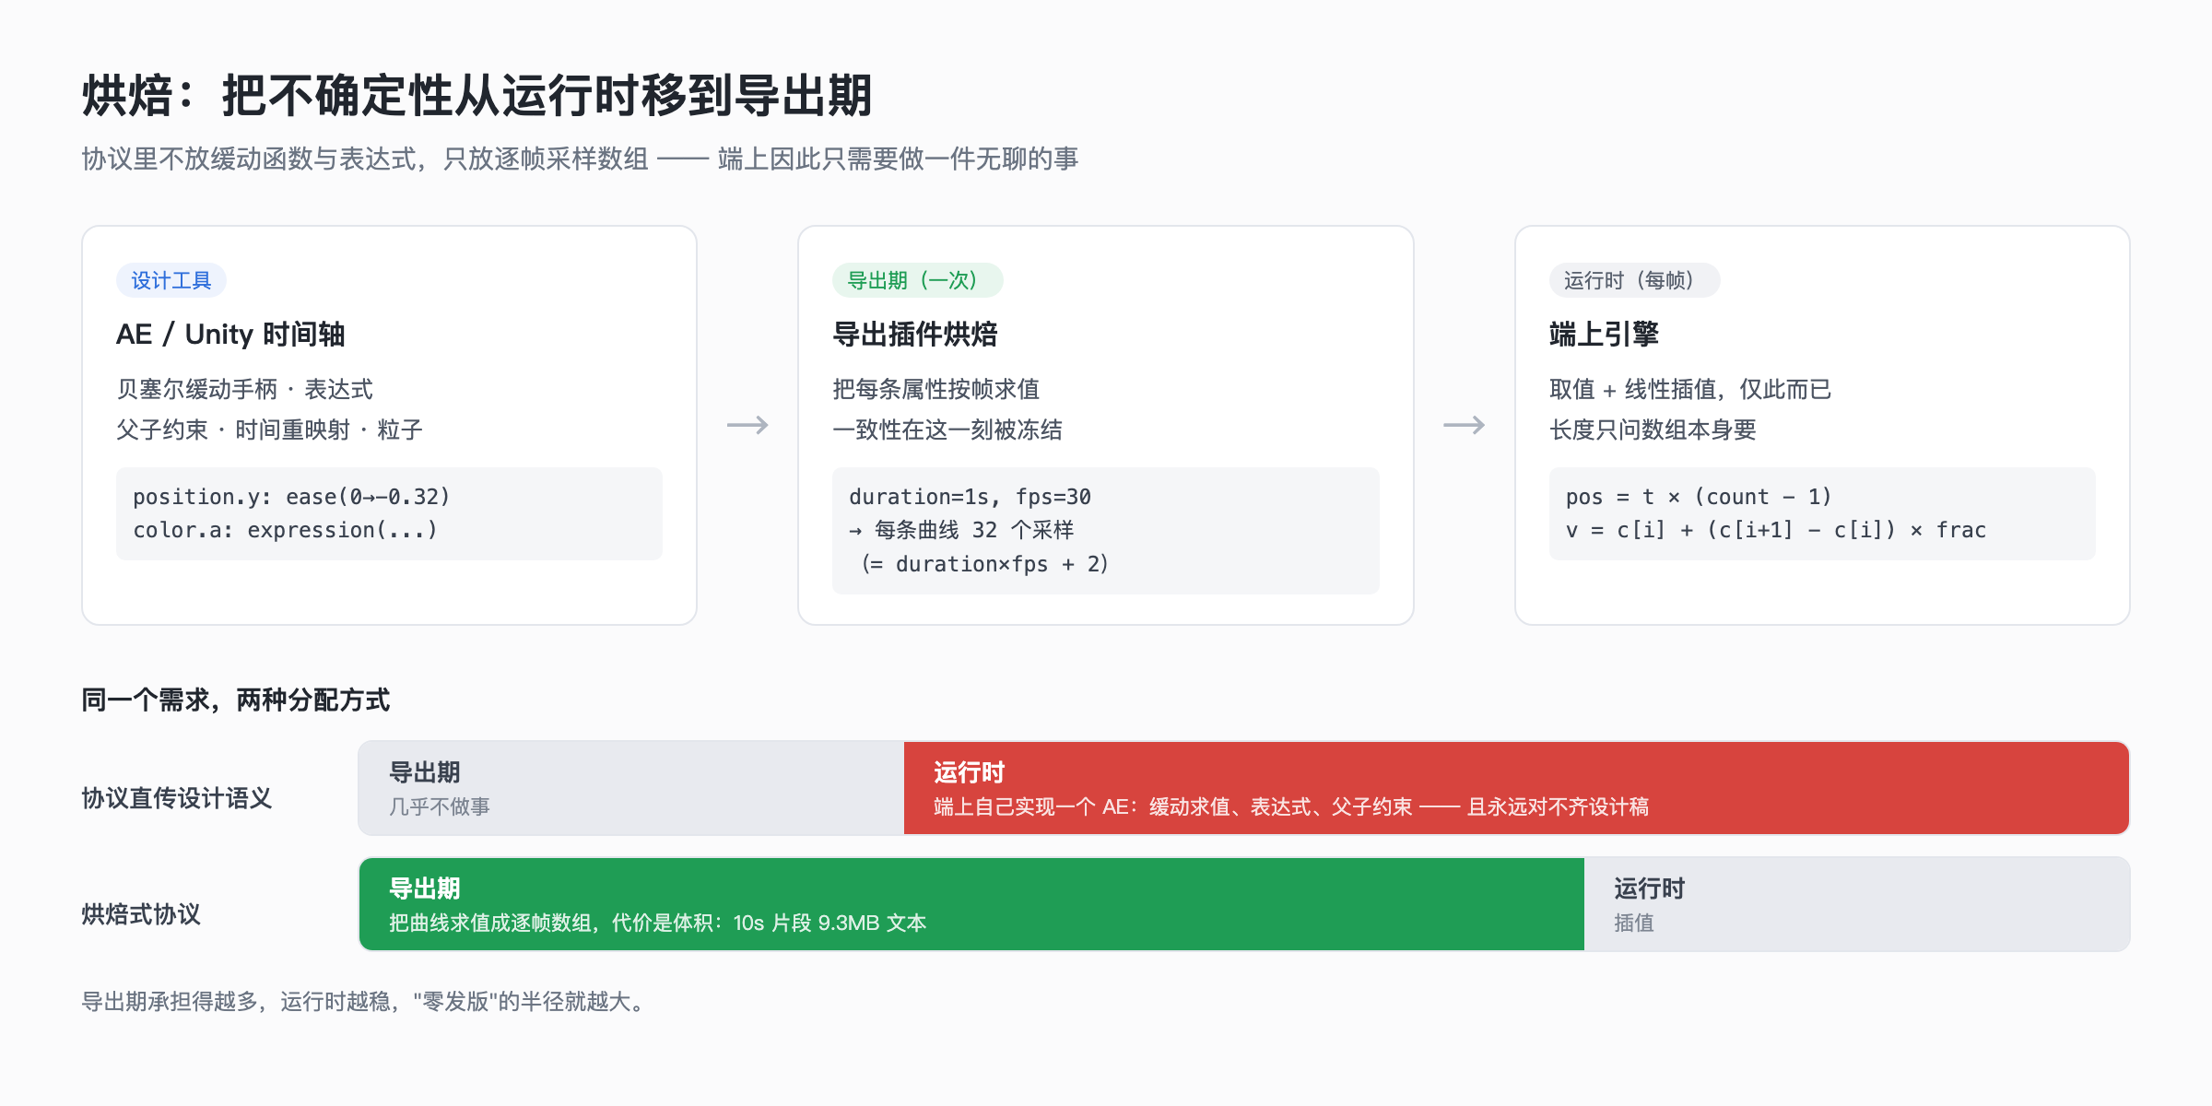The width and height of the screenshot is (2212, 1106).
Task: Click the heading 端上引擎
Action: (1604, 334)
